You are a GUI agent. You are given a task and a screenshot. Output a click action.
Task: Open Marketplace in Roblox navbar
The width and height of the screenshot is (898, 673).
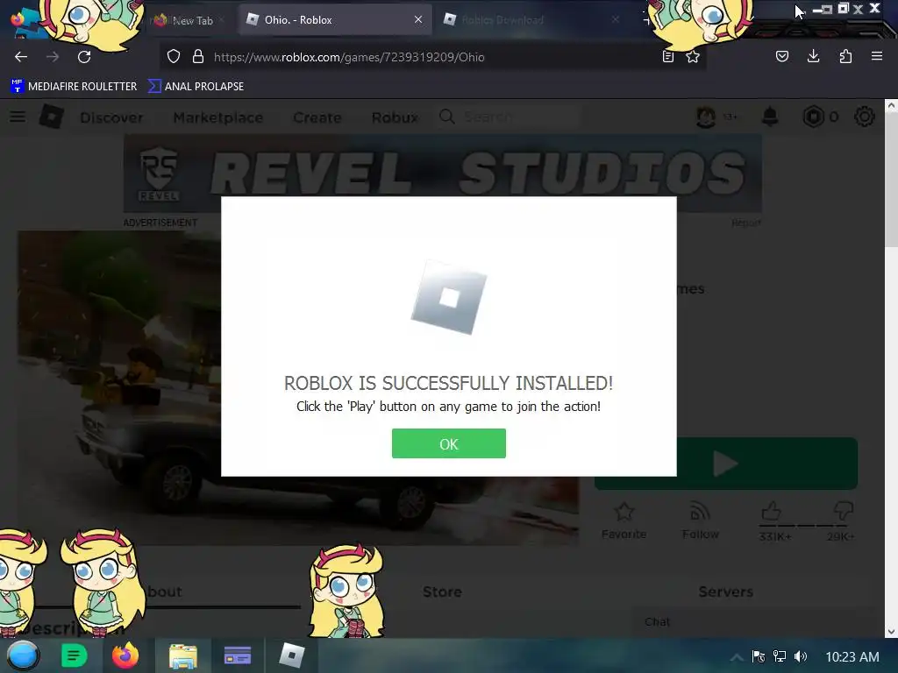pyautogui.click(x=218, y=117)
